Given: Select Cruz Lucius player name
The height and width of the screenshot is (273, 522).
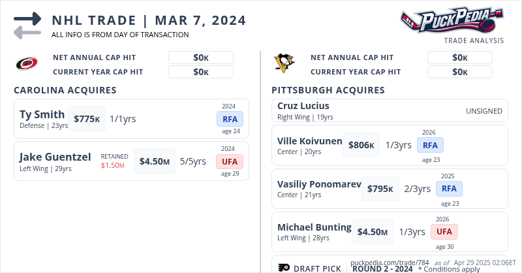Looking at the screenshot, I should pyautogui.click(x=303, y=106).
